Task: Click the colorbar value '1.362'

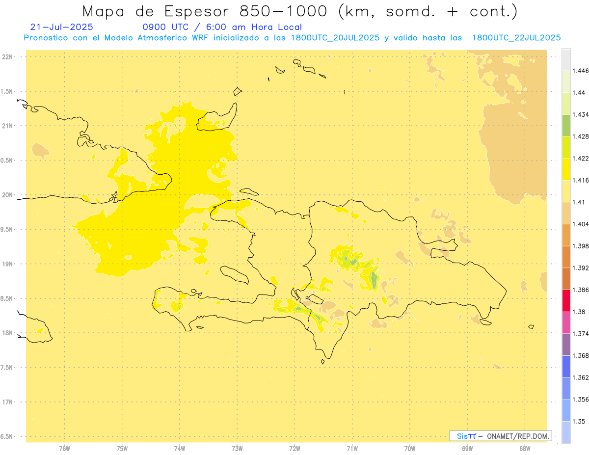Action: coord(581,377)
